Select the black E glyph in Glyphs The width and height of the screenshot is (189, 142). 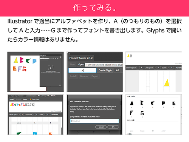click(174, 103)
